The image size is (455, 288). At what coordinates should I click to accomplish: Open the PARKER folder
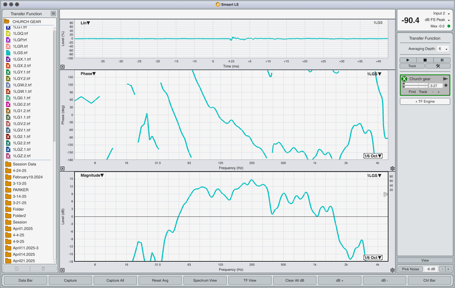[8, 190]
